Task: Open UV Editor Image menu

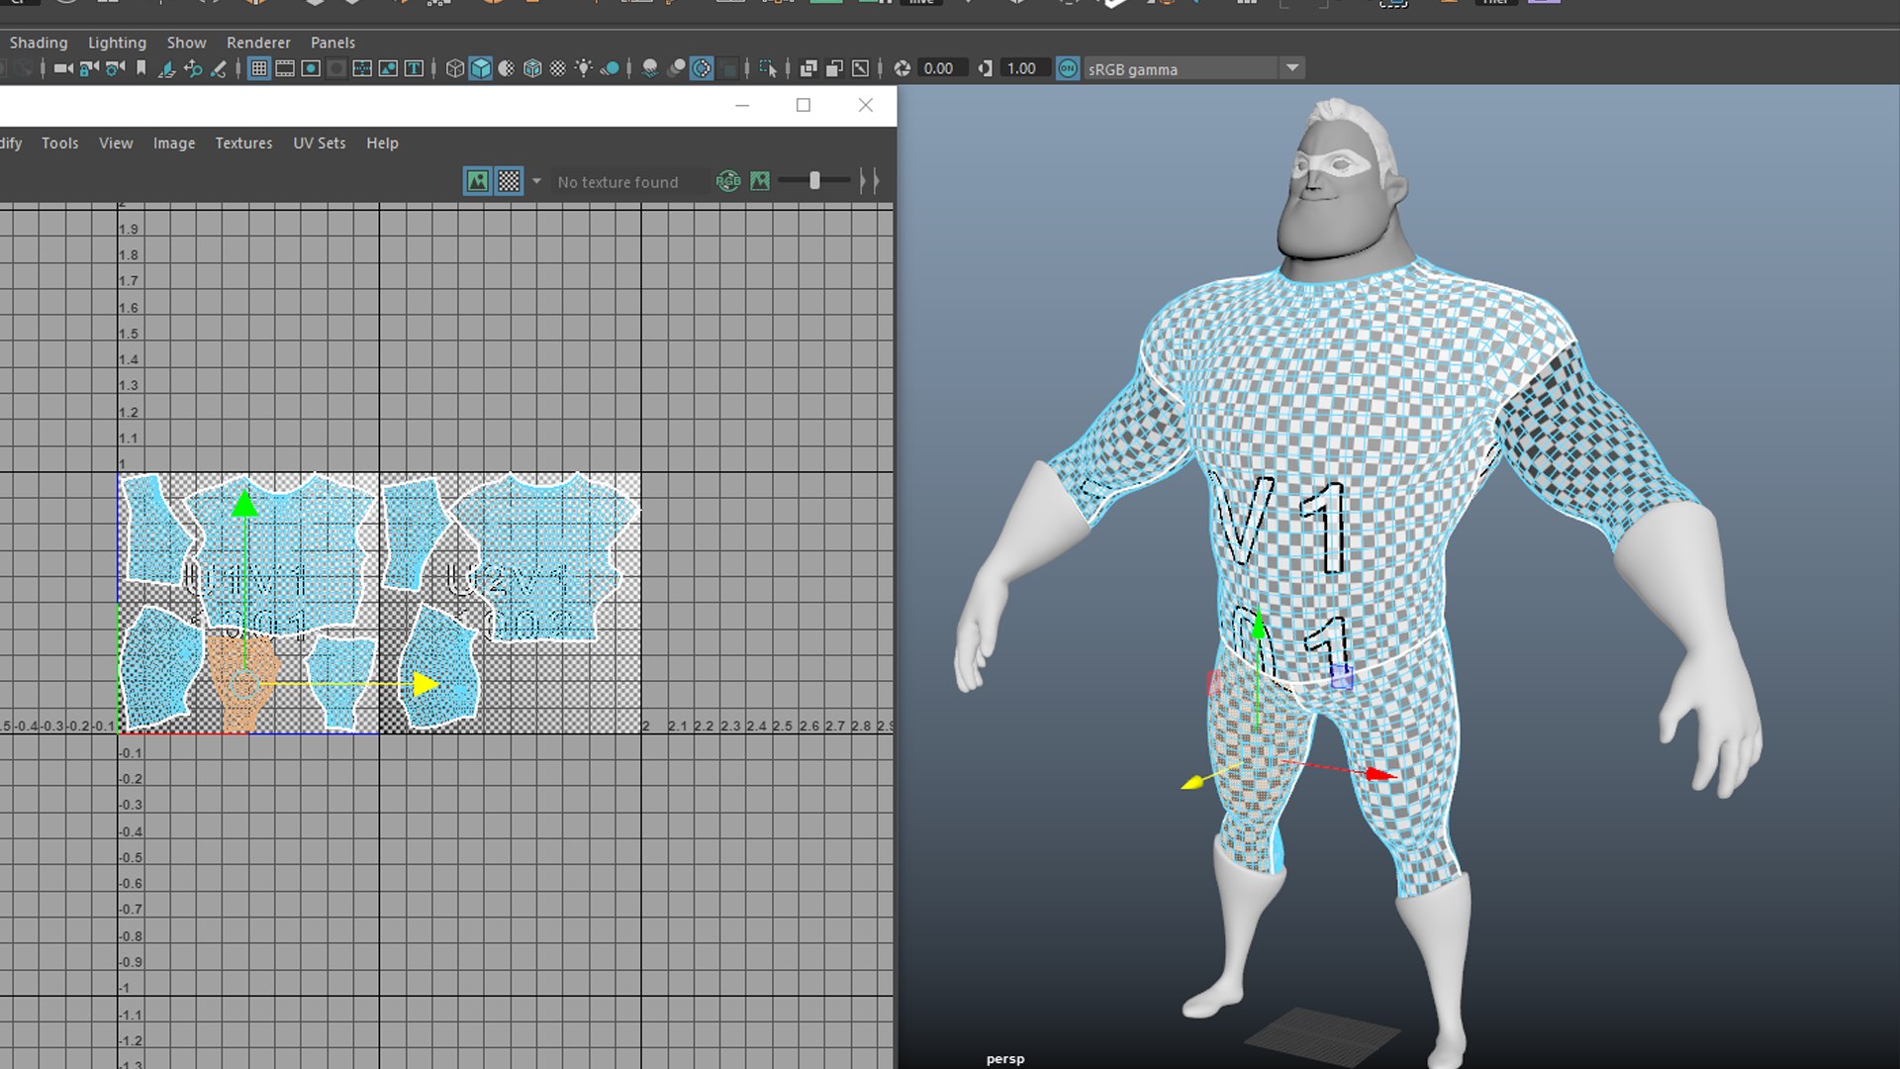Action: (174, 143)
